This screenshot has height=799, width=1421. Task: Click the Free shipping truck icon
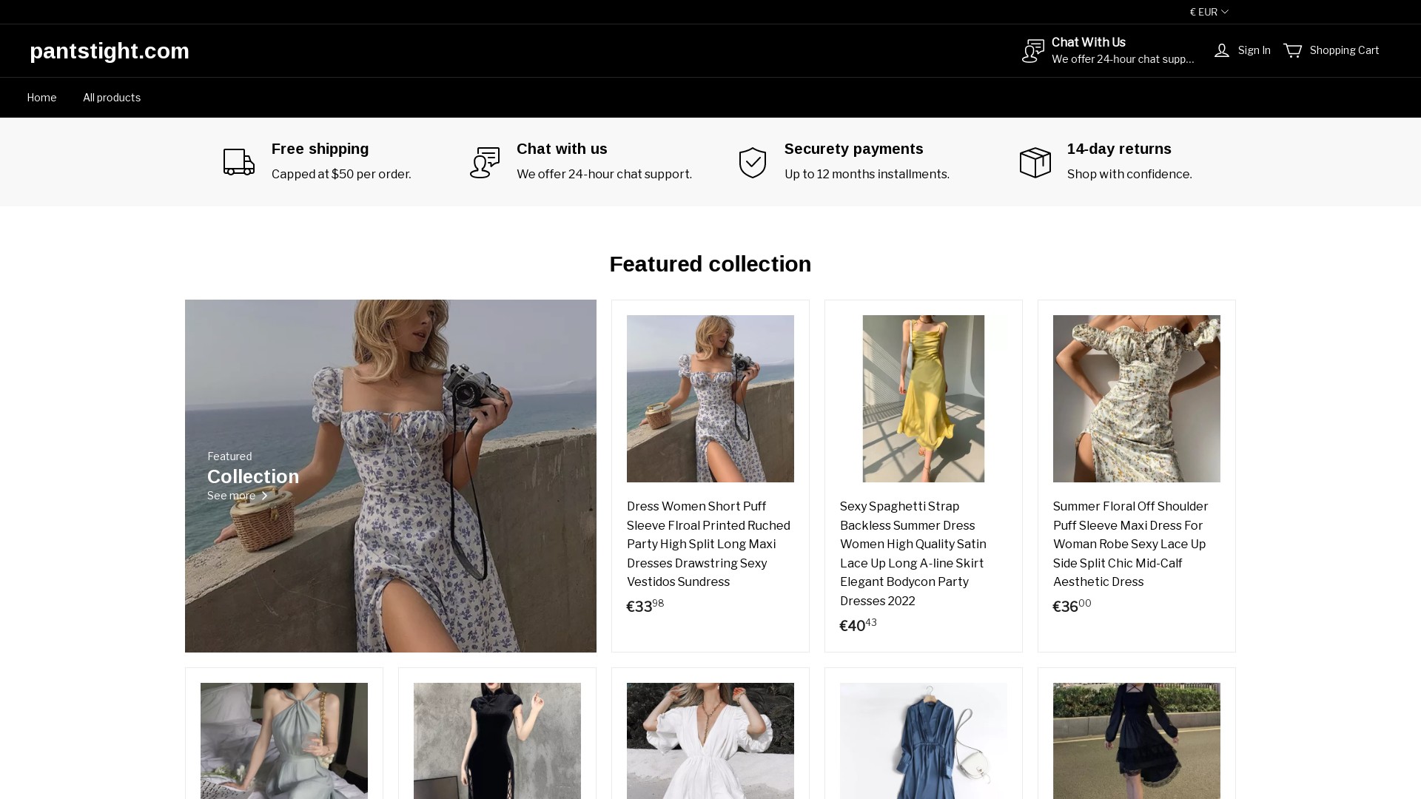pos(239,162)
